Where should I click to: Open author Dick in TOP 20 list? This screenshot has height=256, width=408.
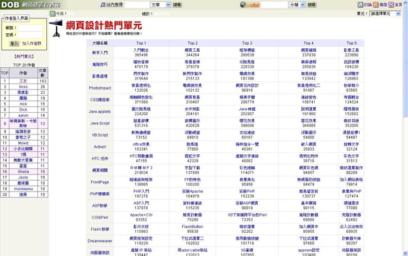tap(23, 109)
